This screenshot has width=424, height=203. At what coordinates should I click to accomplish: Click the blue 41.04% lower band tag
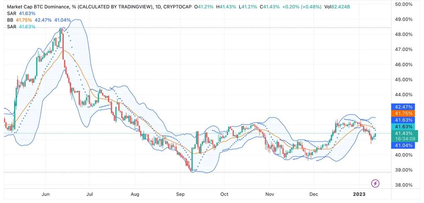click(x=403, y=145)
